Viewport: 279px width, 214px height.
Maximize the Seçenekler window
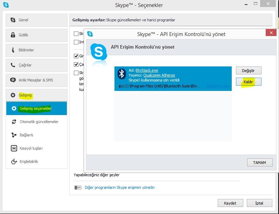pos(256,3)
